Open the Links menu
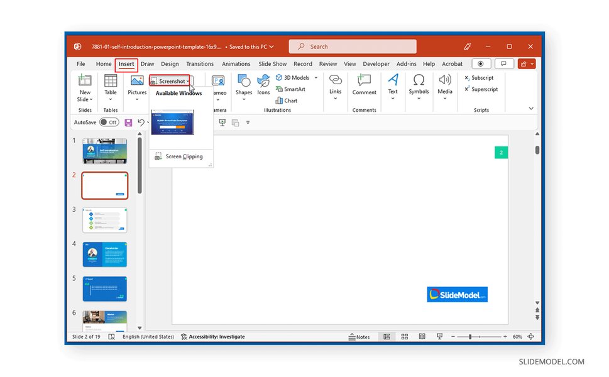609x377 pixels. (335, 87)
